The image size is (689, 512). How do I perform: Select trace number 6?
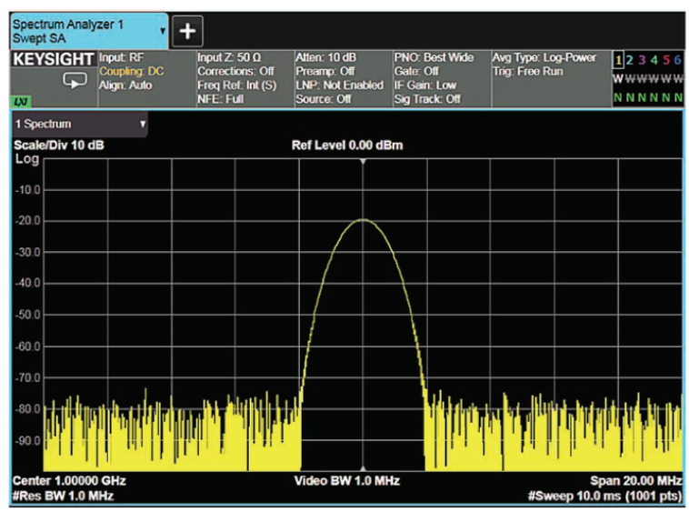click(678, 59)
